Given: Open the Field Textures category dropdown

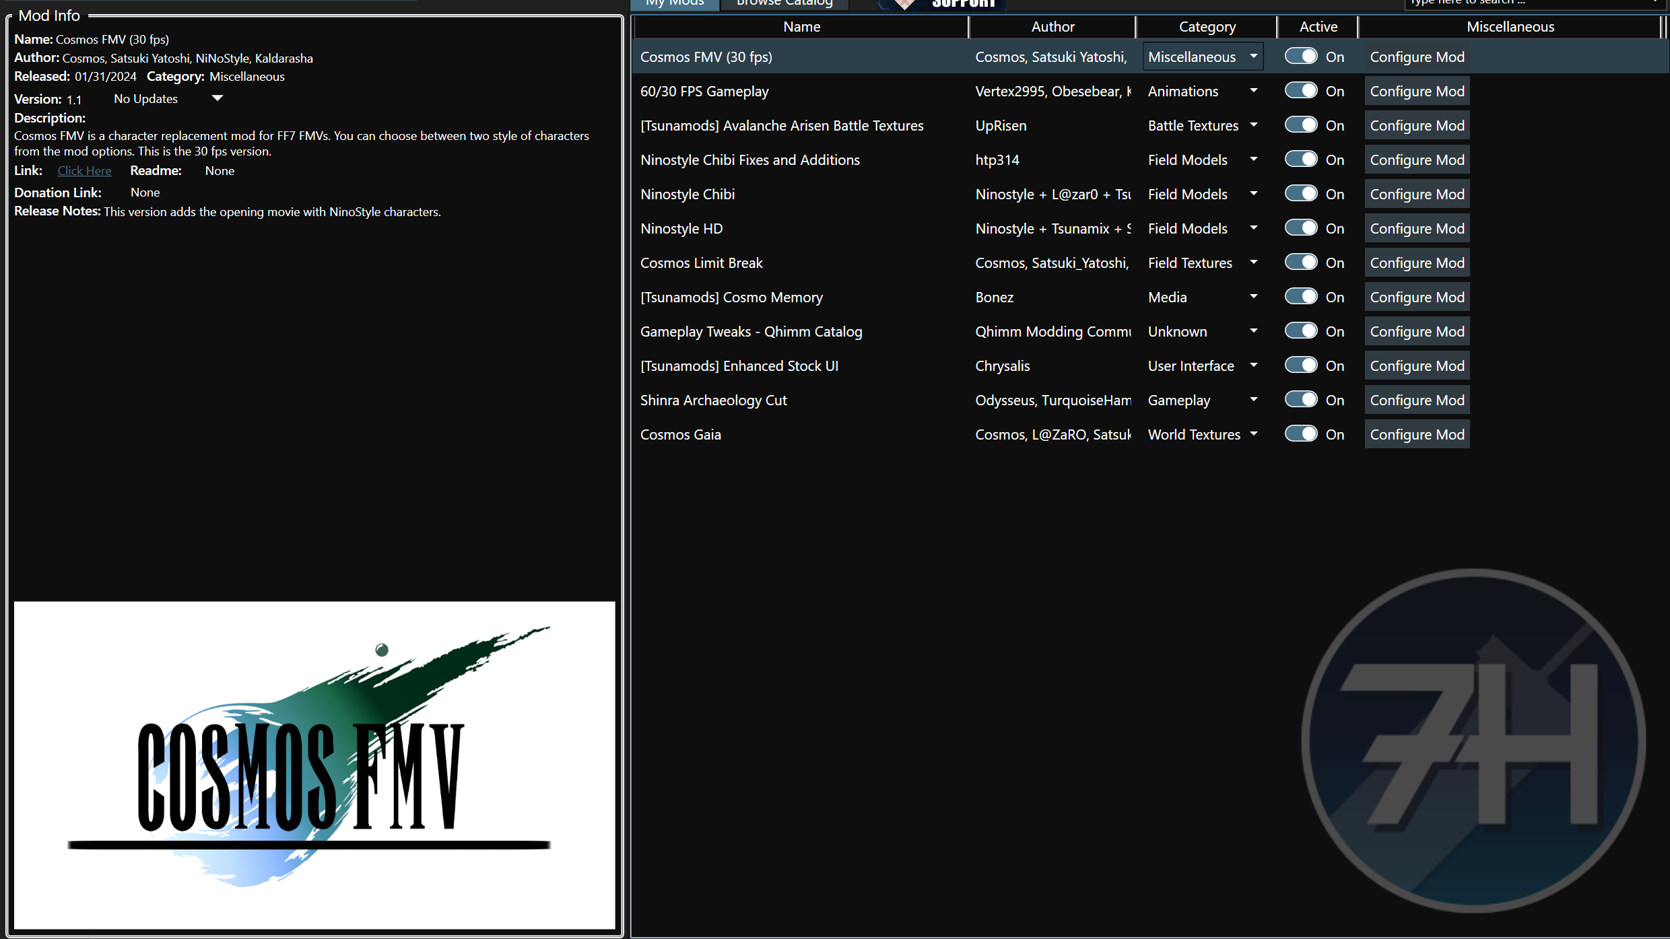Looking at the screenshot, I should (x=1203, y=263).
